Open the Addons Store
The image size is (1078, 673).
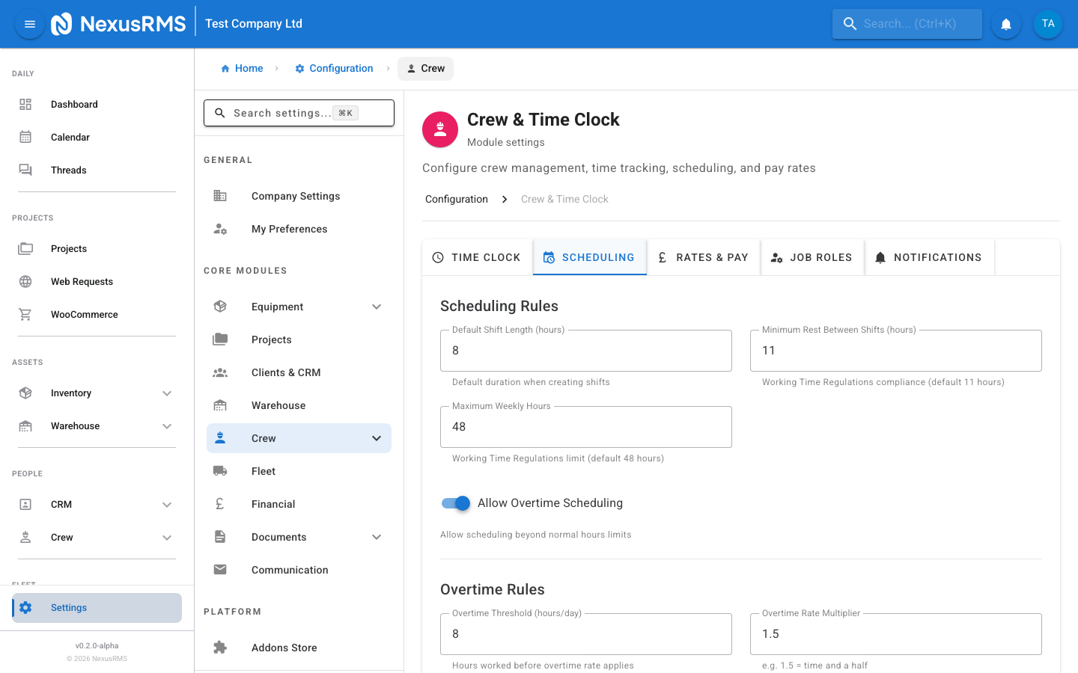[284, 648]
